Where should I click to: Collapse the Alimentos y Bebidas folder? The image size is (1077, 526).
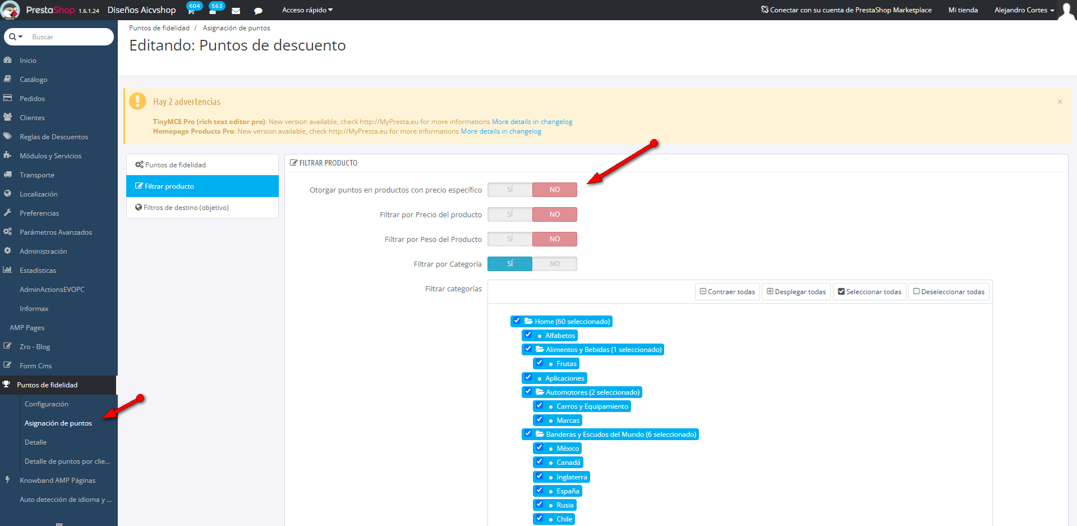[540, 349]
